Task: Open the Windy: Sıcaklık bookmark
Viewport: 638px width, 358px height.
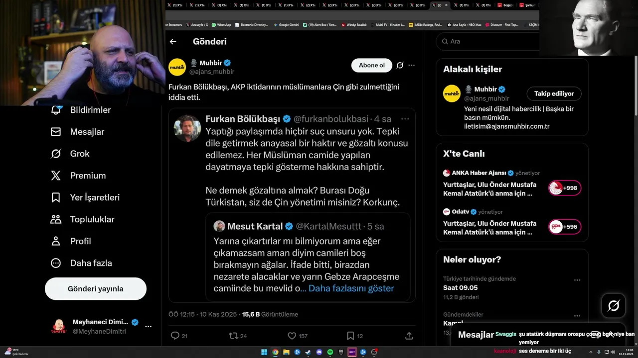Action: [354, 24]
